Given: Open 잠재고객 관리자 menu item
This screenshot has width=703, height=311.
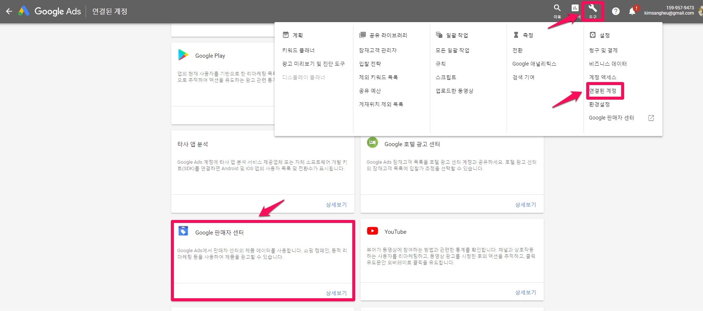Looking at the screenshot, I should click(x=377, y=50).
